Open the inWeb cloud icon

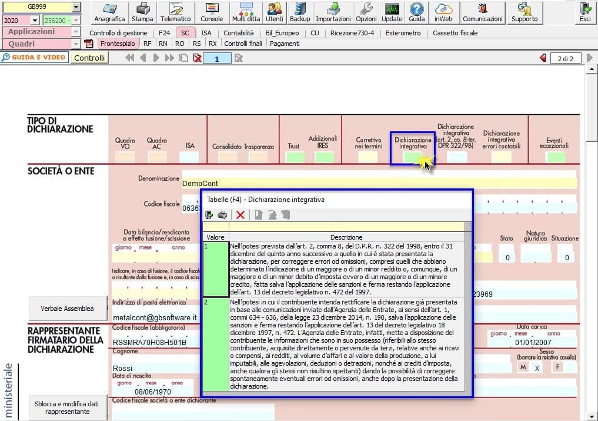[443, 12]
